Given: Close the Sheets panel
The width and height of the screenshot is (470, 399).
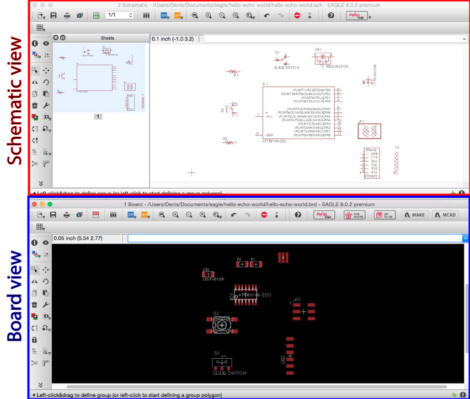Looking at the screenshot, I should (x=56, y=37).
